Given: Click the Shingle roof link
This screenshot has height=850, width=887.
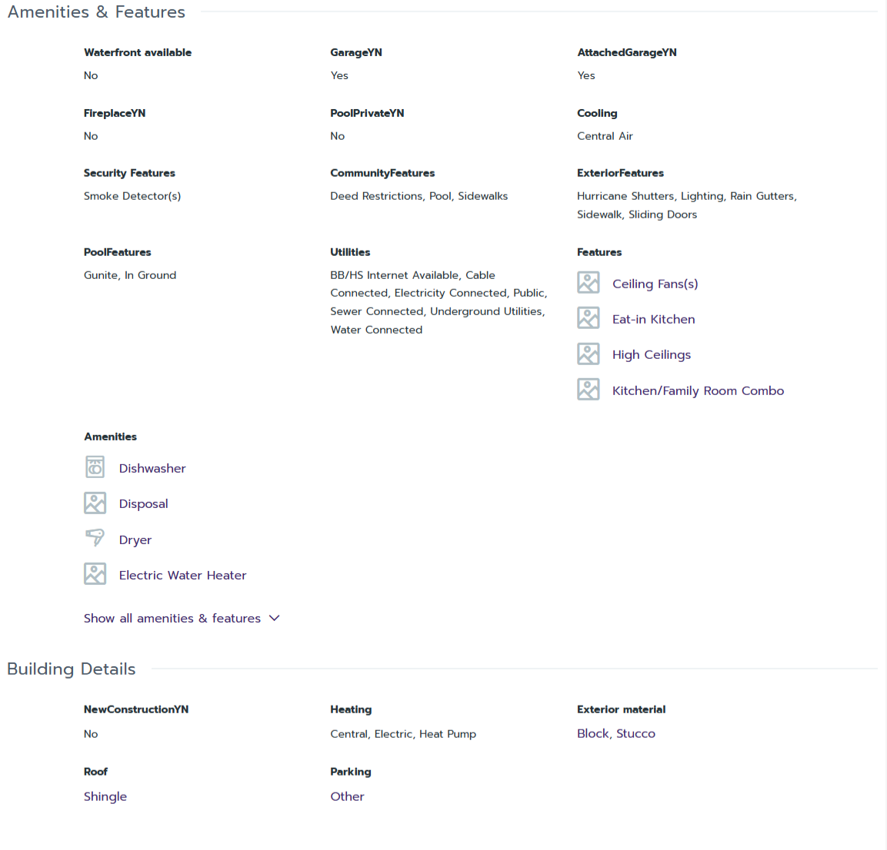Looking at the screenshot, I should coord(105,797).
